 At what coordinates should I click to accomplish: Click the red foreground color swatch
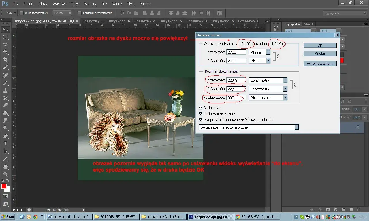(x=4, y=186)
